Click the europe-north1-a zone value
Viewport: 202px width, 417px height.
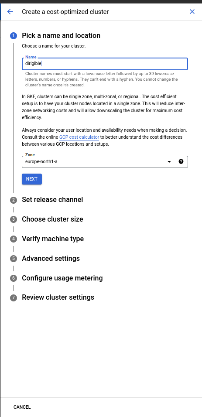41,161
